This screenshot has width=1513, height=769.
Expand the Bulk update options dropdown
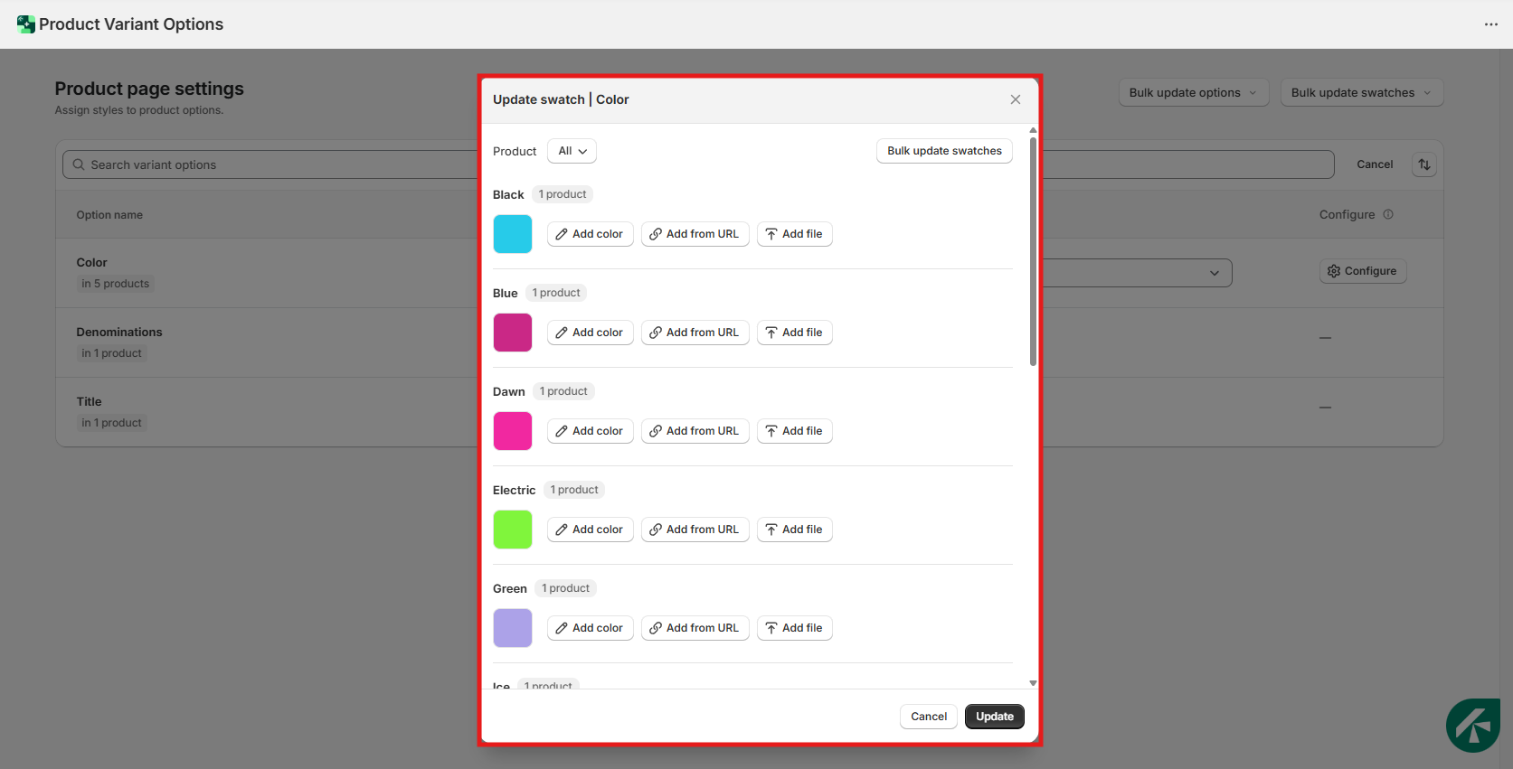1193,93
